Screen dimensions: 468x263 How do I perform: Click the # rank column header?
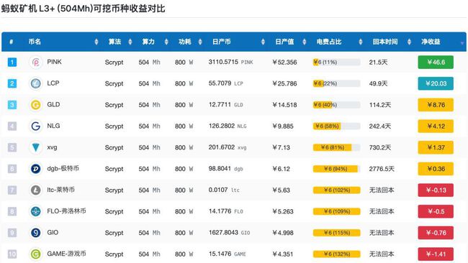tap(11, 42)
